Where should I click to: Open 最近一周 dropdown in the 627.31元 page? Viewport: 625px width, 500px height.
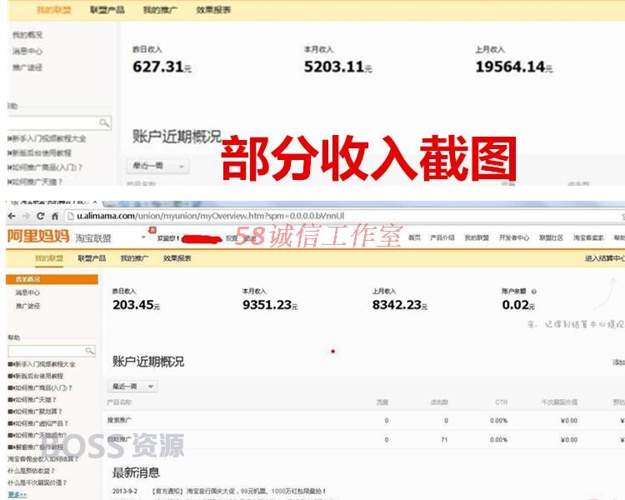158,166
